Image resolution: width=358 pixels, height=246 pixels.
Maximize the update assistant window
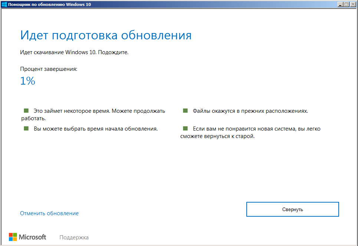tap(346, 4)
